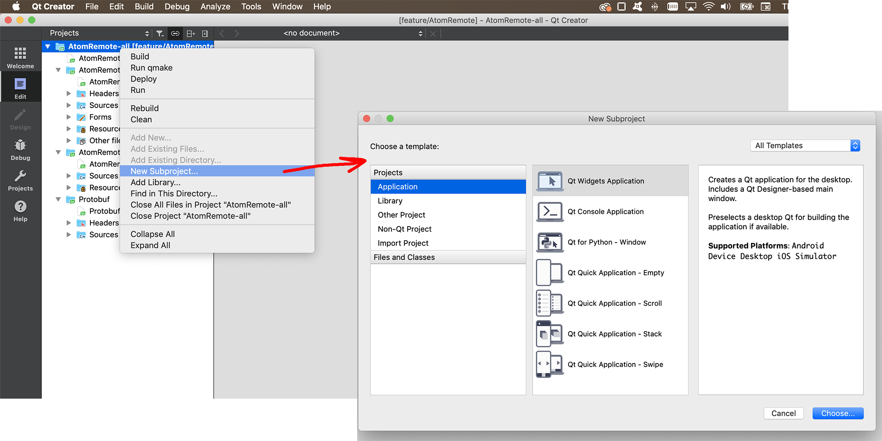This screenshot has height=441, width=882.
Task: Click the close sidebar panel icon
Action: 205,34
